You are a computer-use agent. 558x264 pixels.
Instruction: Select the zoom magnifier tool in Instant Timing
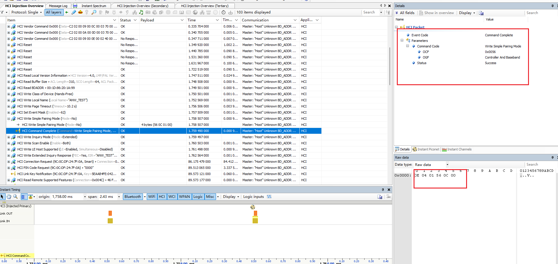pyautogui.click(x=15, y=197)
